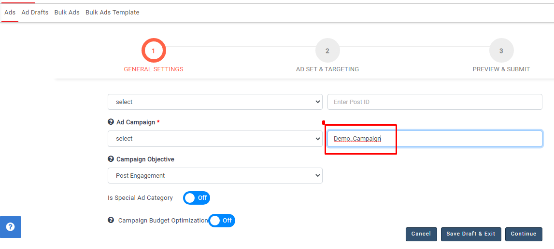Open the Bulk Ads Template tab

point(112,13)
